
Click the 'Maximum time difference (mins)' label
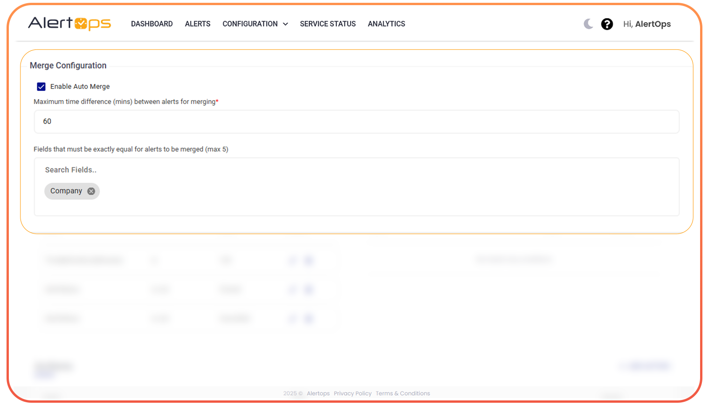coord(126,102)
